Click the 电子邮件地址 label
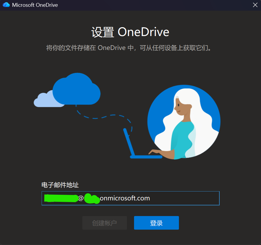The height and width of the screenshot is (245, 261). 60,185
